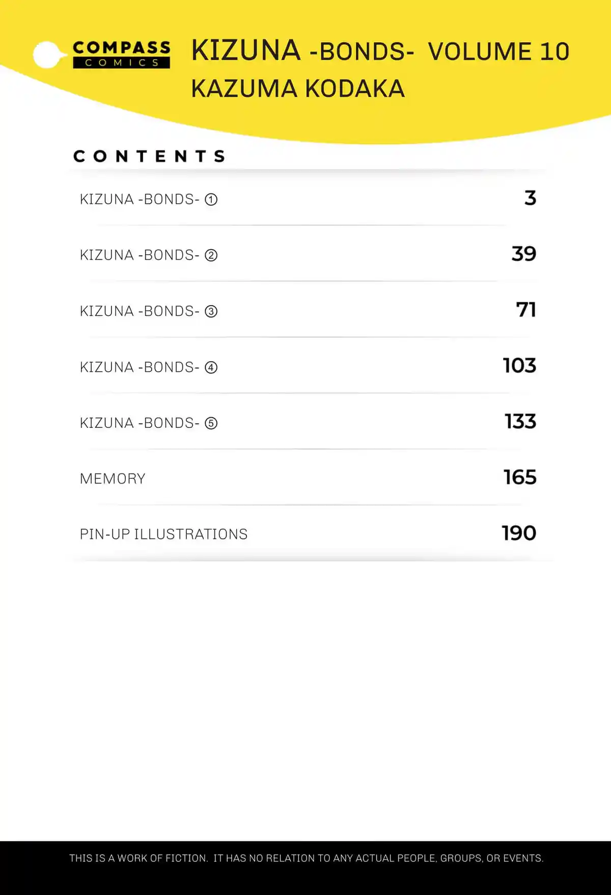The width and height of the screenshot is (611, 895).
Task: Click the CONTENTS heading
Action: click(x=150, y=156)
